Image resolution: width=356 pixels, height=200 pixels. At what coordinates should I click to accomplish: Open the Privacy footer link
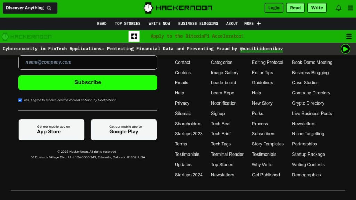[182, 103]
